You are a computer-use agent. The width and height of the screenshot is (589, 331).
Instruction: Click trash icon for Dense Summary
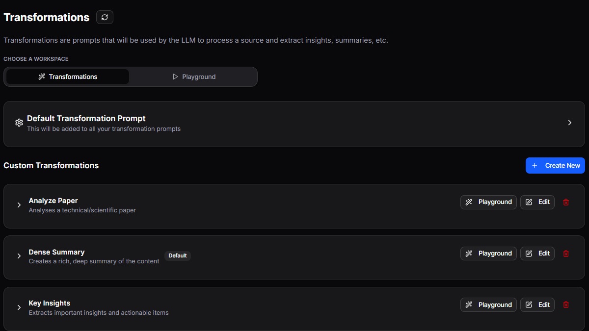coord(566,254)
